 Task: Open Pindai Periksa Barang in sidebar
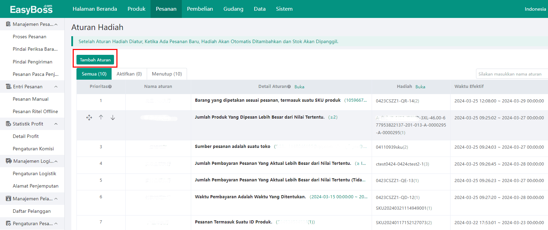[x=35, y=49]
